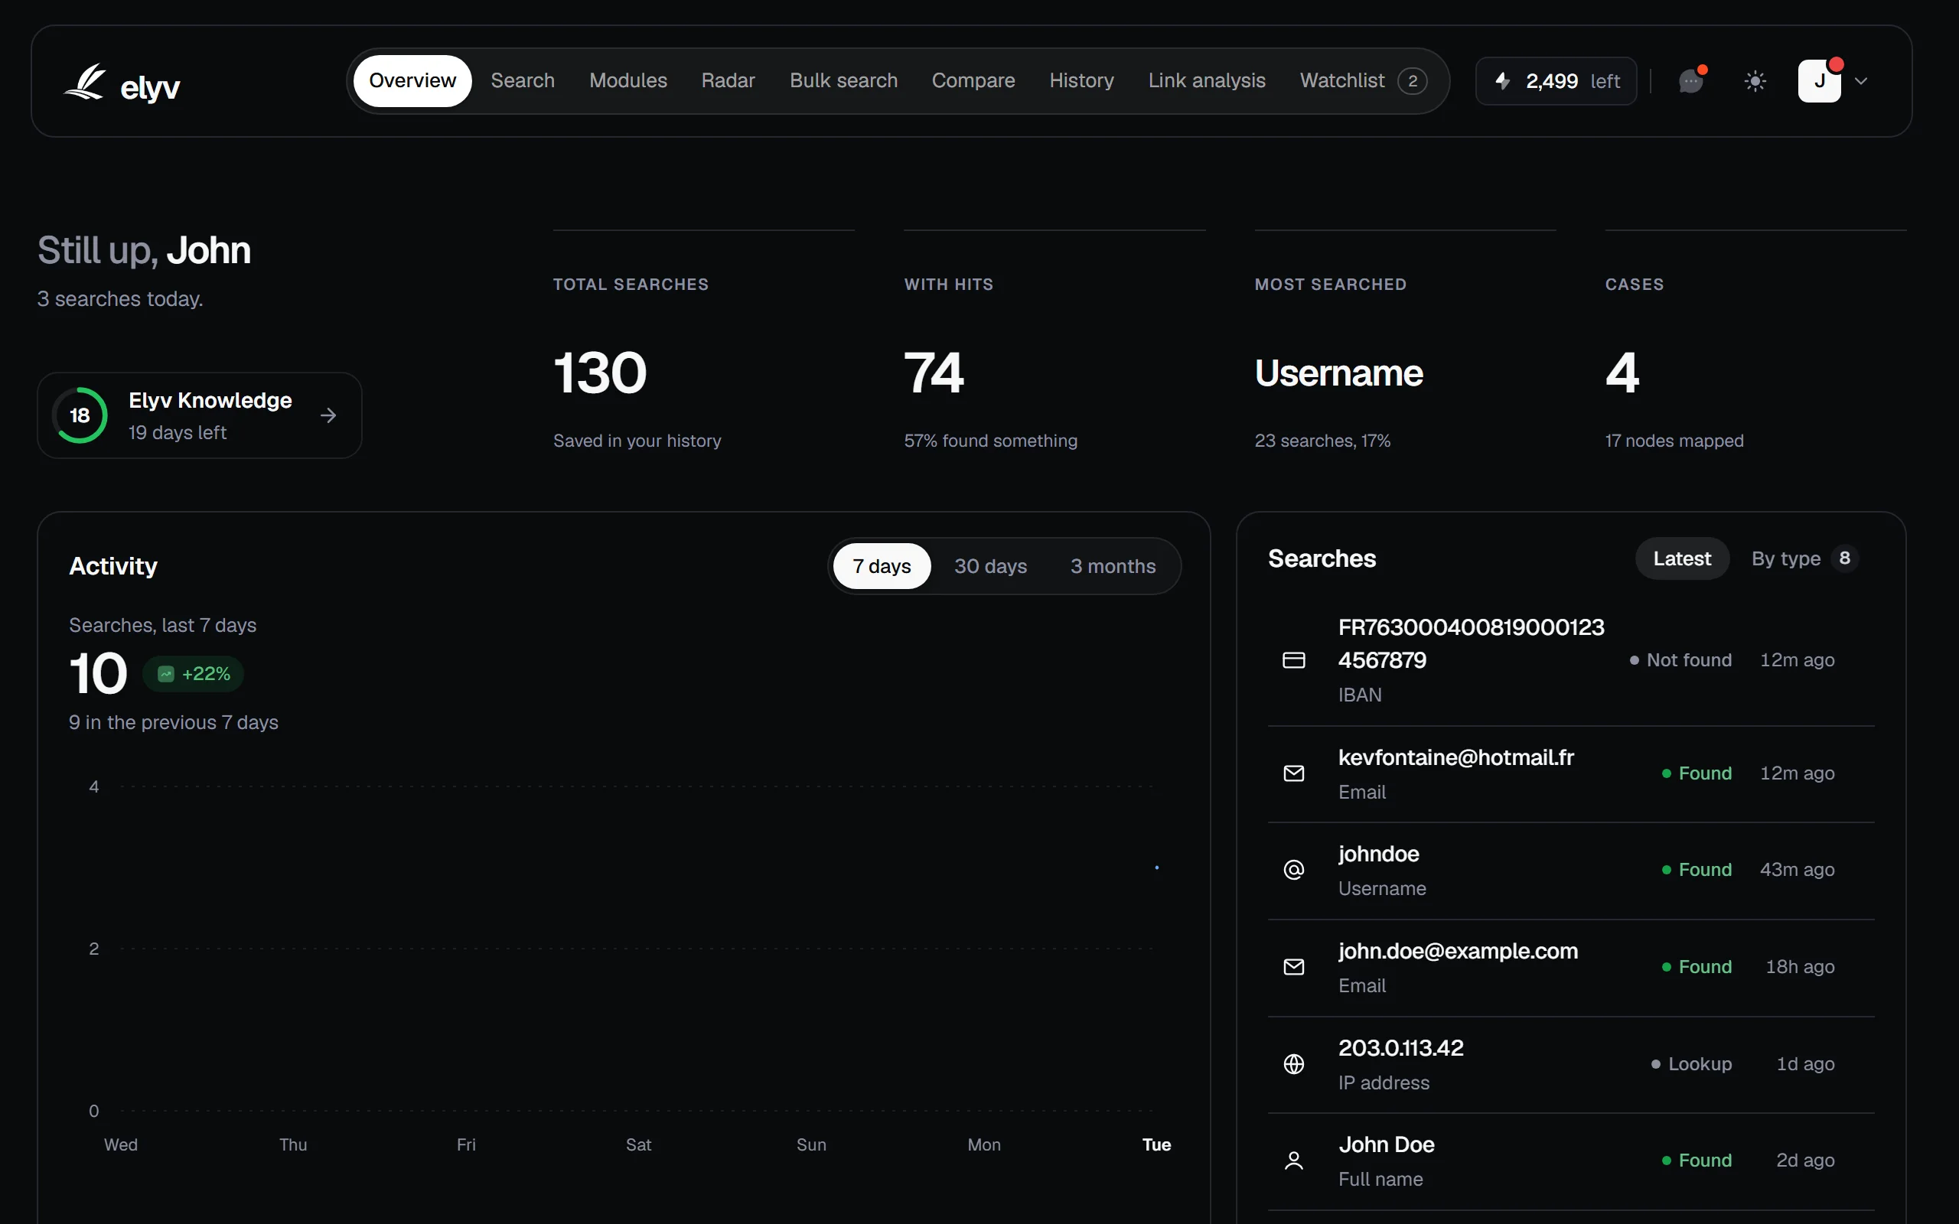Click the 'Lookup' status label
The height and width of the screenshot is (1224, 1959).
(1691, 1063)
